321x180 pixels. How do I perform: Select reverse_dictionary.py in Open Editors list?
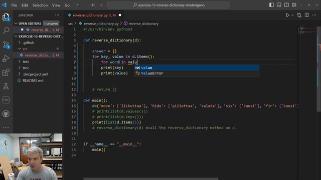(39, 30)
